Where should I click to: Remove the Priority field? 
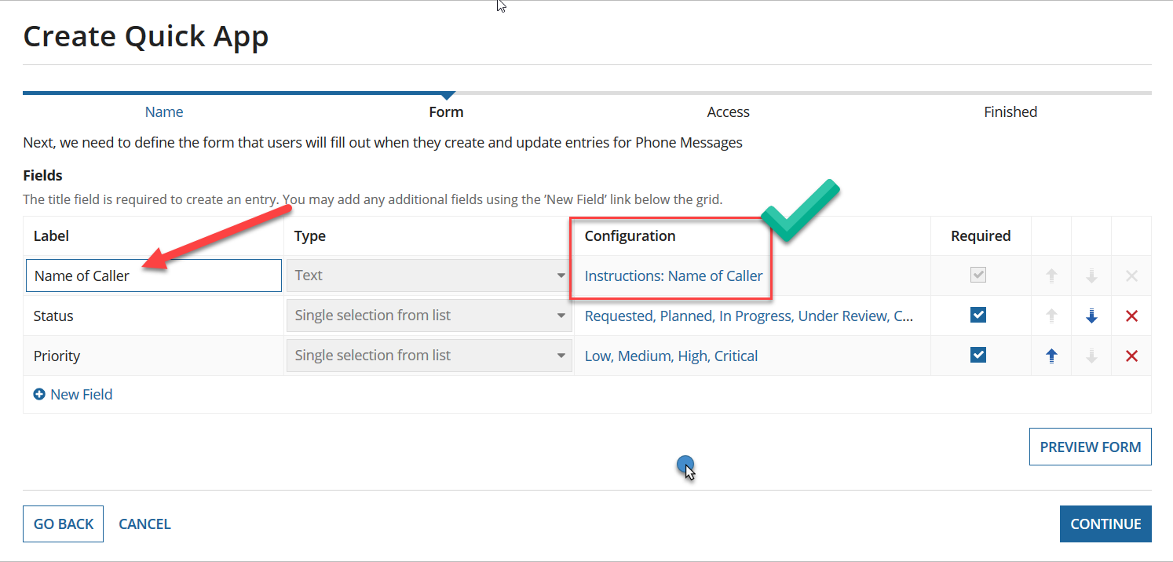coord(1131,355)
